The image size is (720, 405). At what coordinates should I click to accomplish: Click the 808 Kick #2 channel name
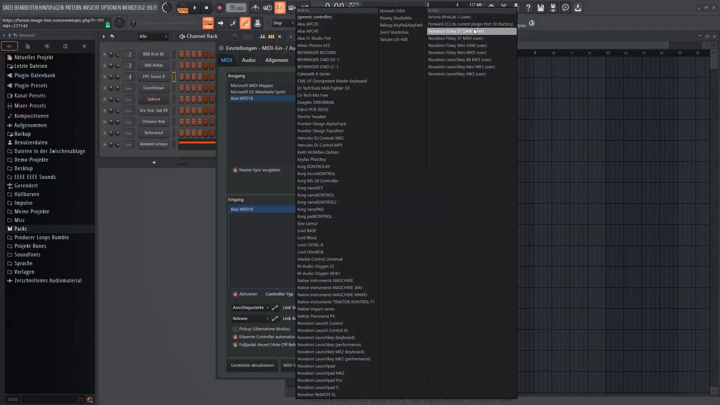154,54
